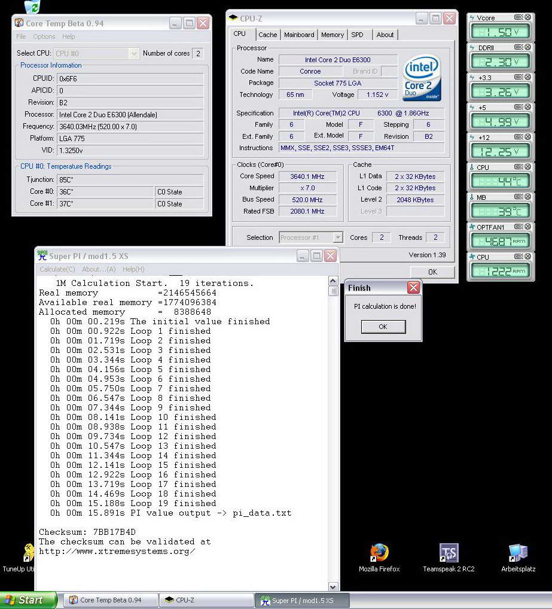The image size is (552, 609).
Task: Click the Intel Core 2 Duo logo
Action: click(x=422, y=78)
